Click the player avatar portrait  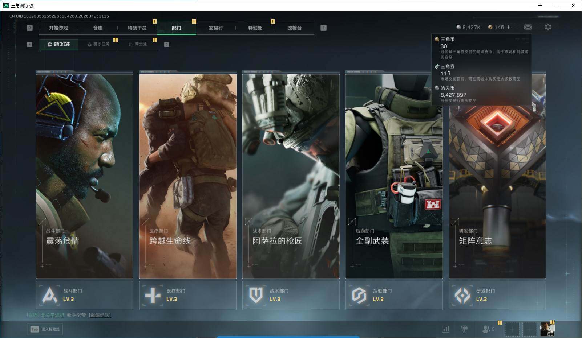(x=547, y=329)
